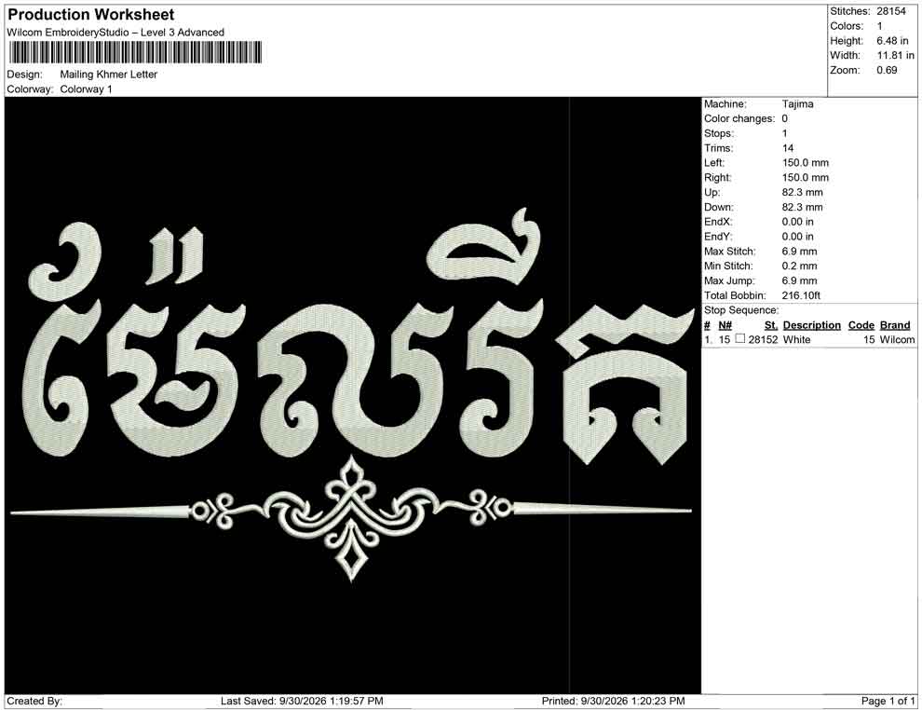
Task: Click the Down value '82.3 mm'
Action: 803,207
